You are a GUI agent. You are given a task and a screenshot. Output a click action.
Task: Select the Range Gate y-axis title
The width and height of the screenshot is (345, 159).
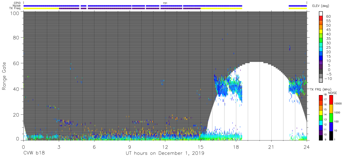[4, 76]
